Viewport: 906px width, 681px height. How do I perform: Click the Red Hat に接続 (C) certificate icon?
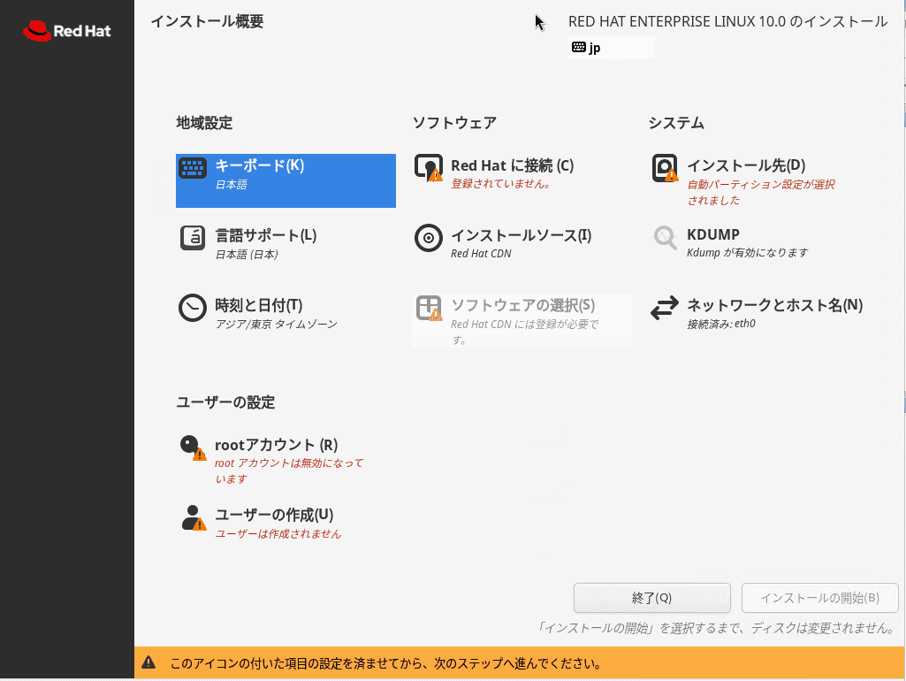coord(429,168)
